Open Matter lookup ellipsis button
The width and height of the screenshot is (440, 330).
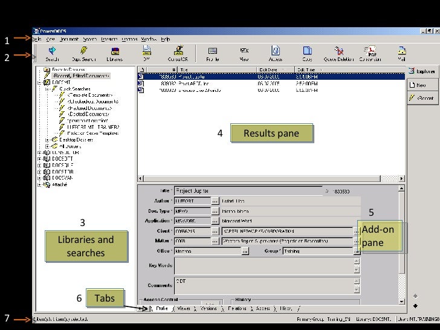[x=215, y=241]
